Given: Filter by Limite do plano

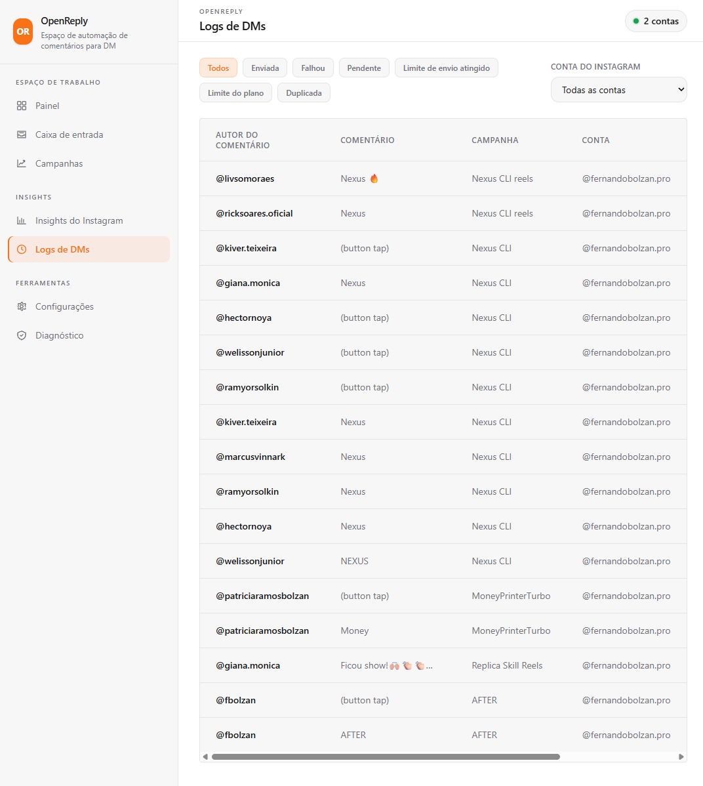Looking at the screenshot, I should pos(235,93).
